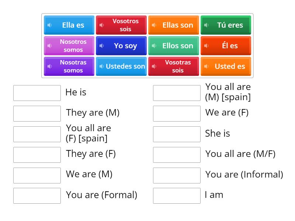Viewport: 295px width, 221px height.
Task: Play audio for the "Ellos son" tile
Action: tap(154, 46)
